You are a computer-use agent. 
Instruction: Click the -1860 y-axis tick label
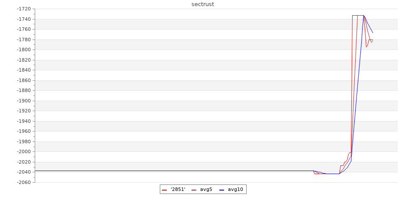(x=23, y=80)
